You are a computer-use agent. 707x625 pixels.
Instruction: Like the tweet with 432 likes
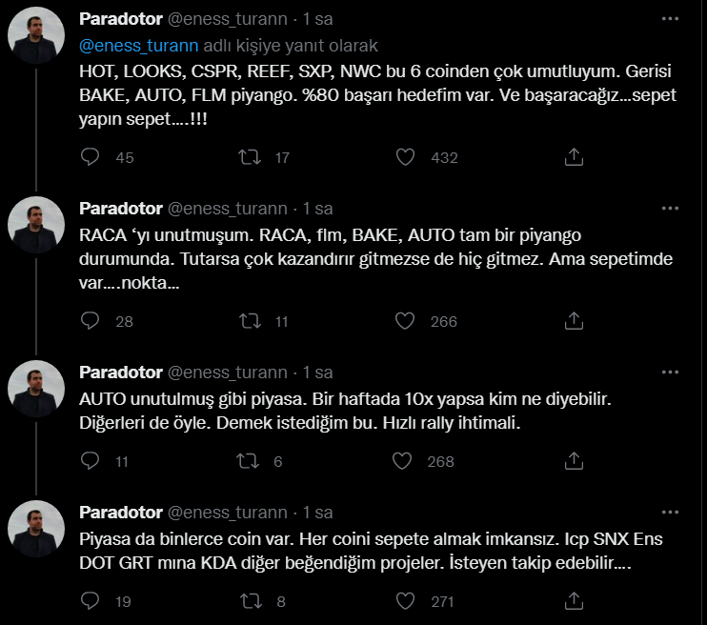(x=405, y=157)
